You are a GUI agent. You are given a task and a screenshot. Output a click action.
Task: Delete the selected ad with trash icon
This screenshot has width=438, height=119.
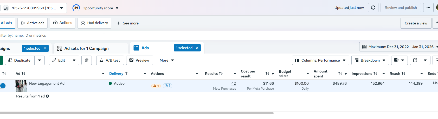[87, 60]
